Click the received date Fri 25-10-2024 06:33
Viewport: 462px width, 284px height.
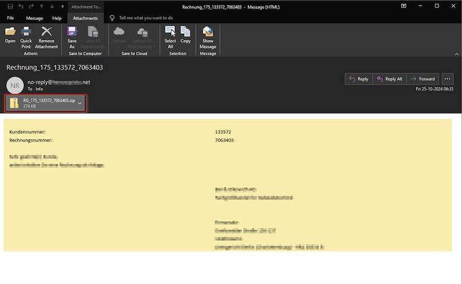(x=435, y=89)
